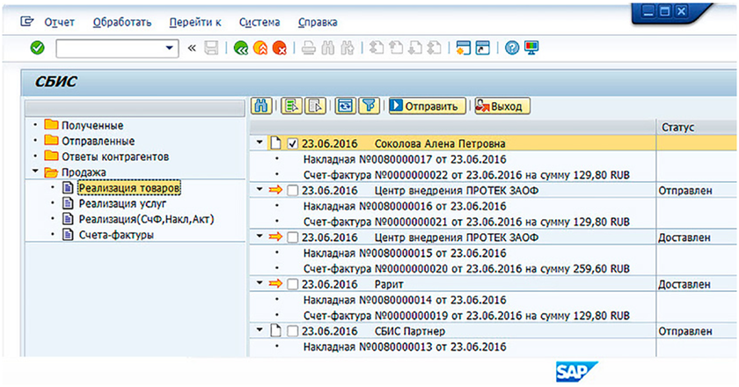
Task: Click the binoculars search icon above list
Action: pos(260,106)
